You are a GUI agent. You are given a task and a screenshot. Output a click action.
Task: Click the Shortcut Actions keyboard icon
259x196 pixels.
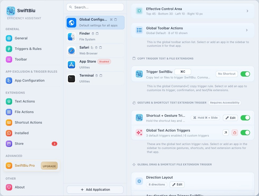click(x=9, y=123)
